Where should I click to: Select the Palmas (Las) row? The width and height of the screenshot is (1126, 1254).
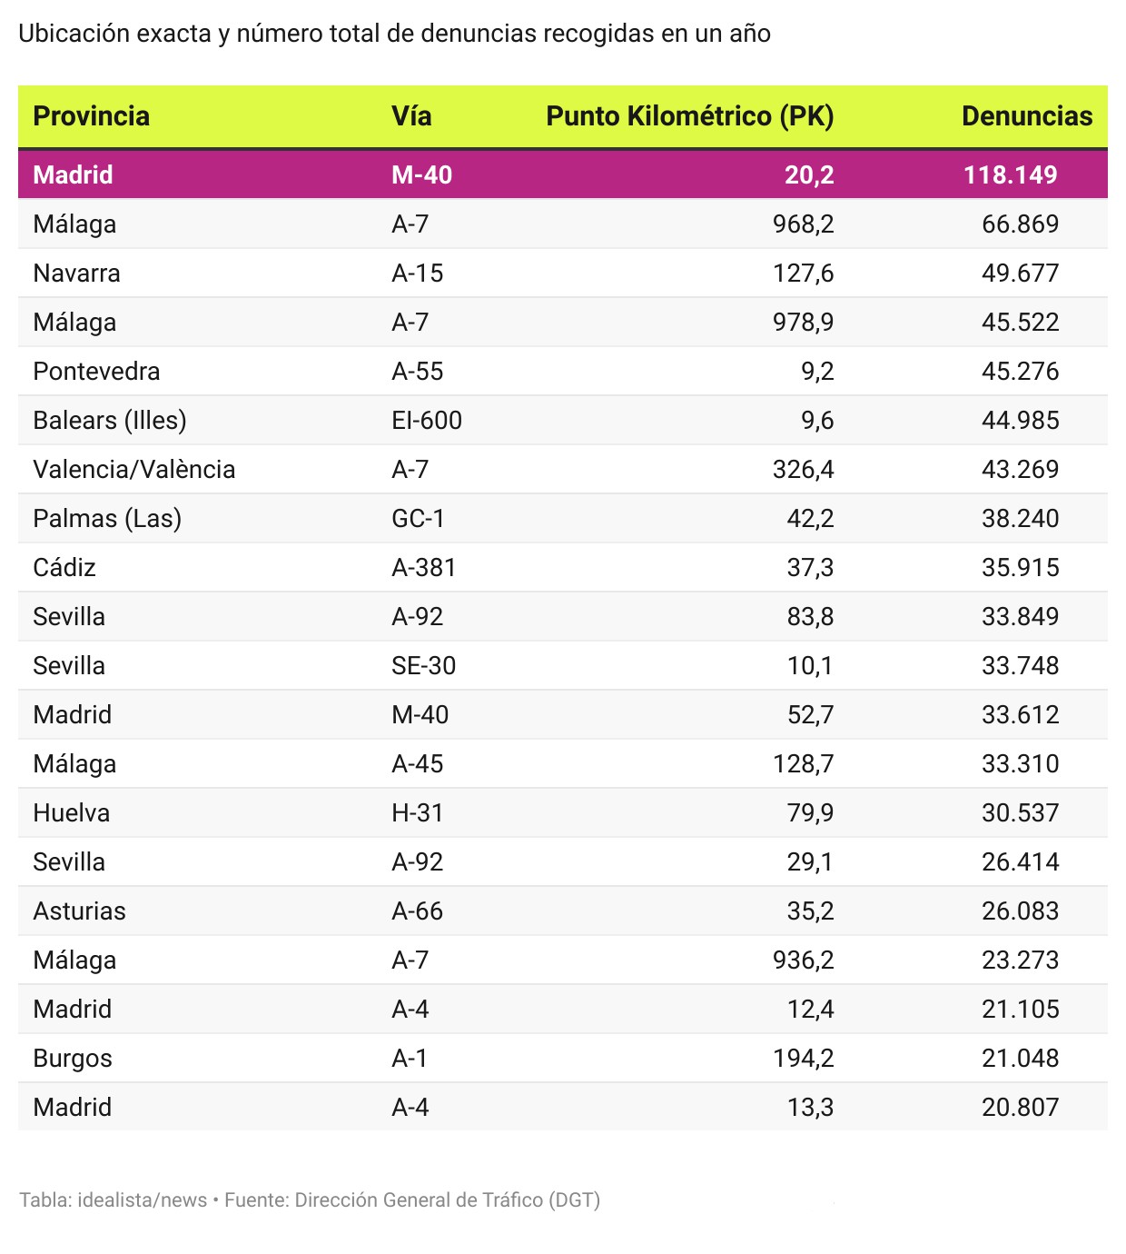point(563,518)
